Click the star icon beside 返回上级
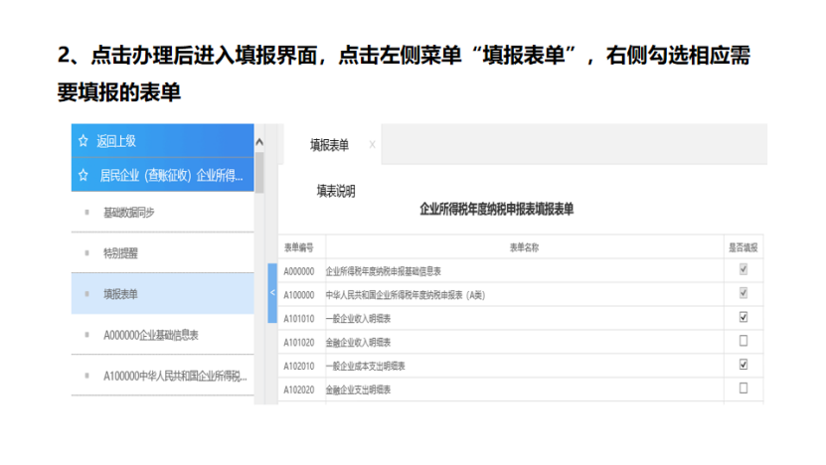Viewport: 826px width, 465px height. 83,141
